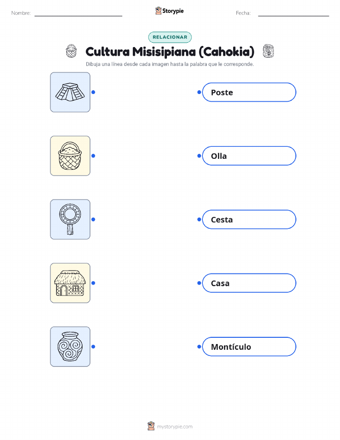The image size is (340, 440).
Task: Select the Casa word box
Action: pos(249,283)
